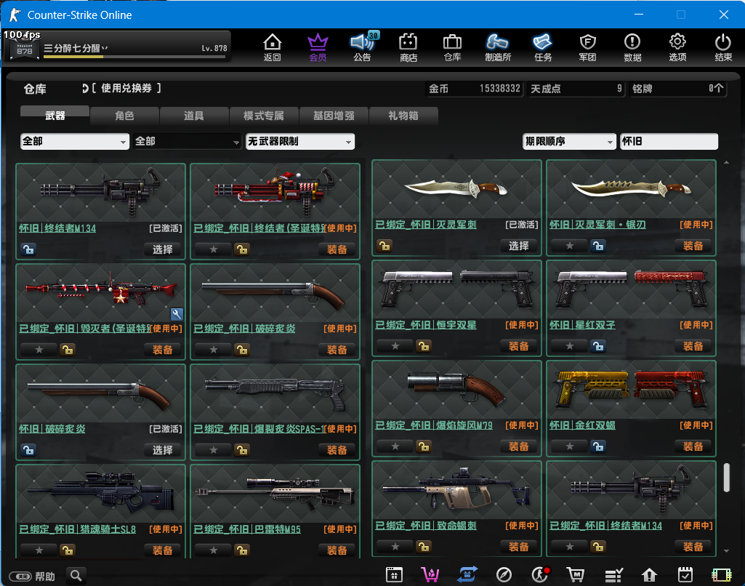745x586 pixels.
Task: Click the blue gift exchange arrows icon
Action: point(467,574)
